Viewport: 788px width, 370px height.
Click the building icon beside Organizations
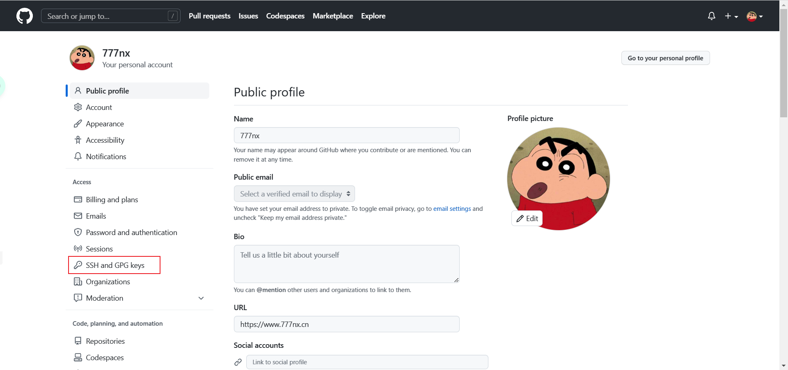click(x=78, y=281)
